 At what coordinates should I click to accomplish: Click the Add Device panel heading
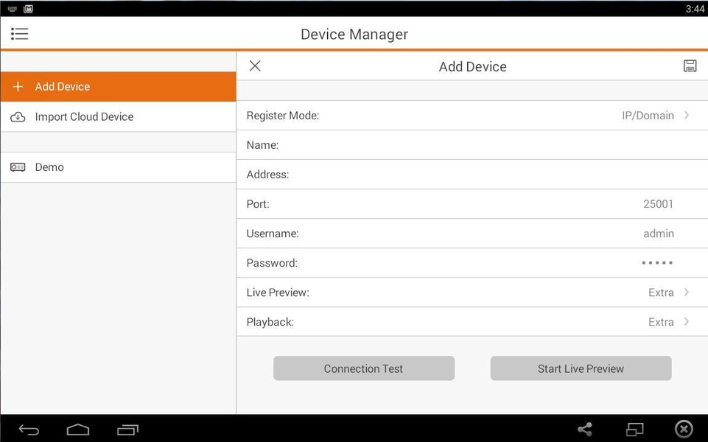point(473,66)
